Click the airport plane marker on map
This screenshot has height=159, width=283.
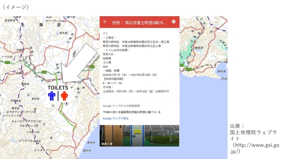(67, 103)
